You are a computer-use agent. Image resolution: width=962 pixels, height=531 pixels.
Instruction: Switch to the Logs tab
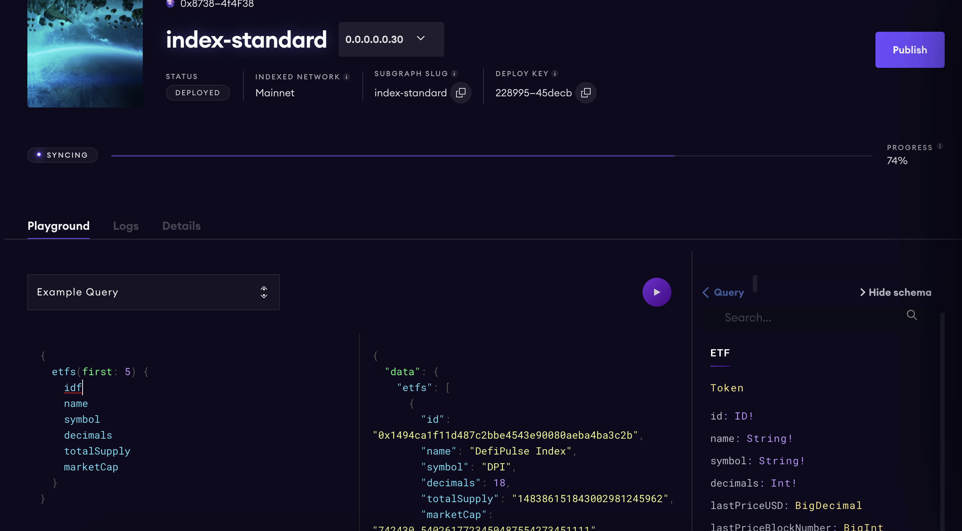point(126,226)
